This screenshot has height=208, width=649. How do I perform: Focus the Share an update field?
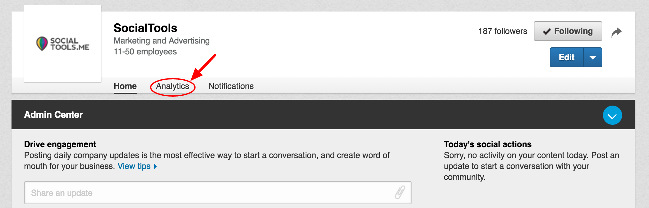coord(208,193)
